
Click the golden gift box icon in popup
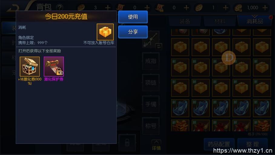pos(105,32)
